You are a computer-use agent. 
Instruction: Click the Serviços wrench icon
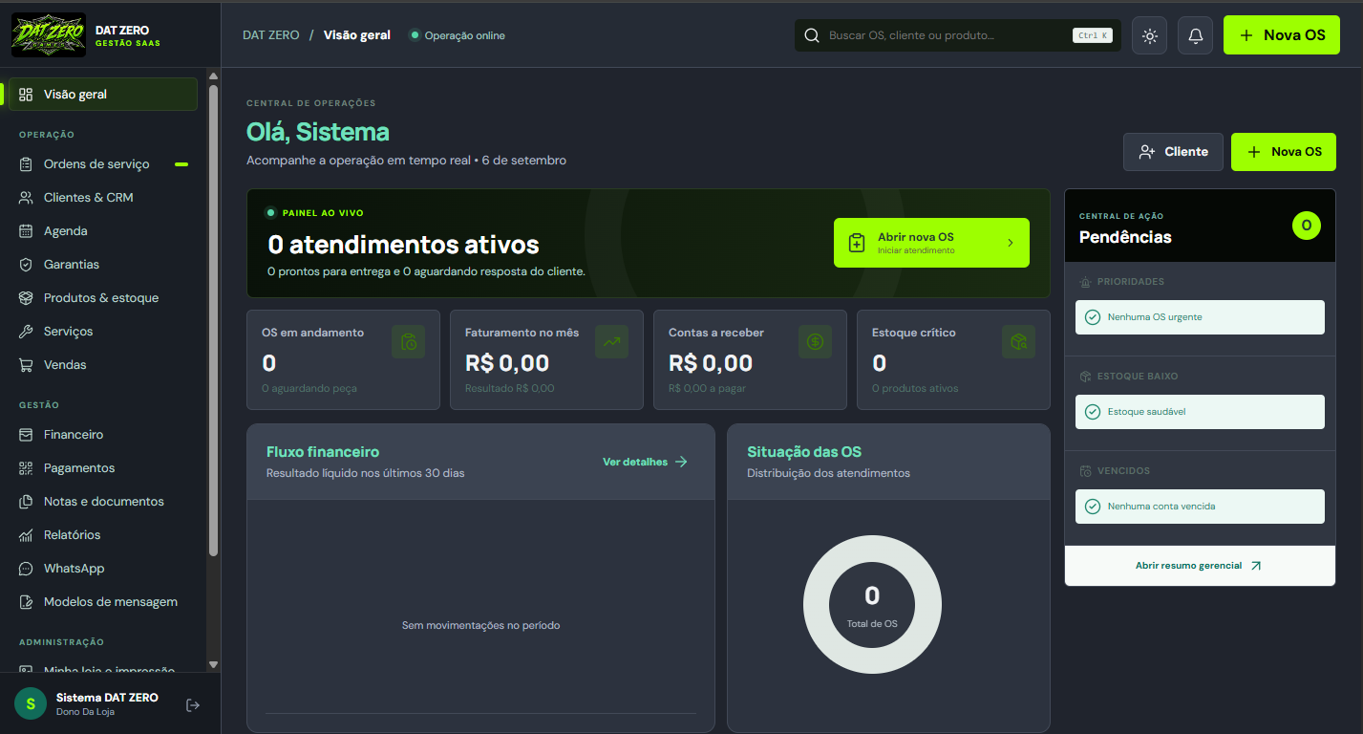point(26,332)
